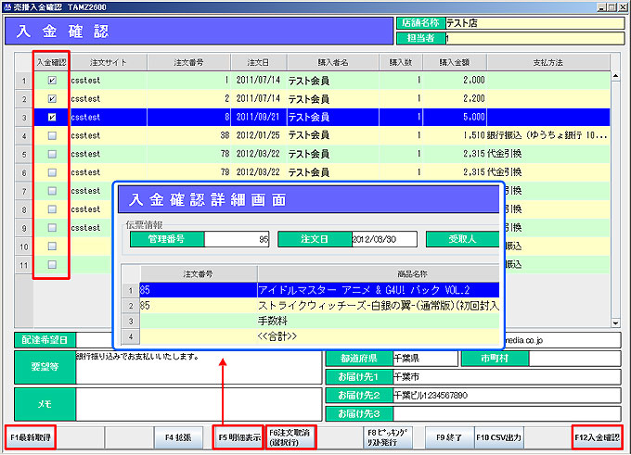Click purchase amount 2,200 cell
This screenshot has width=631, height=455.
point(455,99)
